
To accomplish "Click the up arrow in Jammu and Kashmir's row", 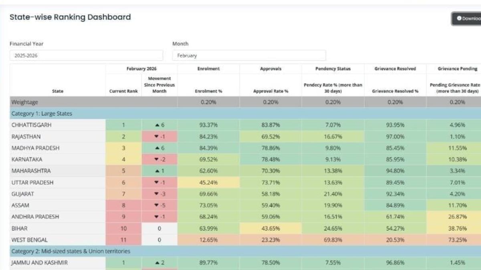I will pos(157,263).
